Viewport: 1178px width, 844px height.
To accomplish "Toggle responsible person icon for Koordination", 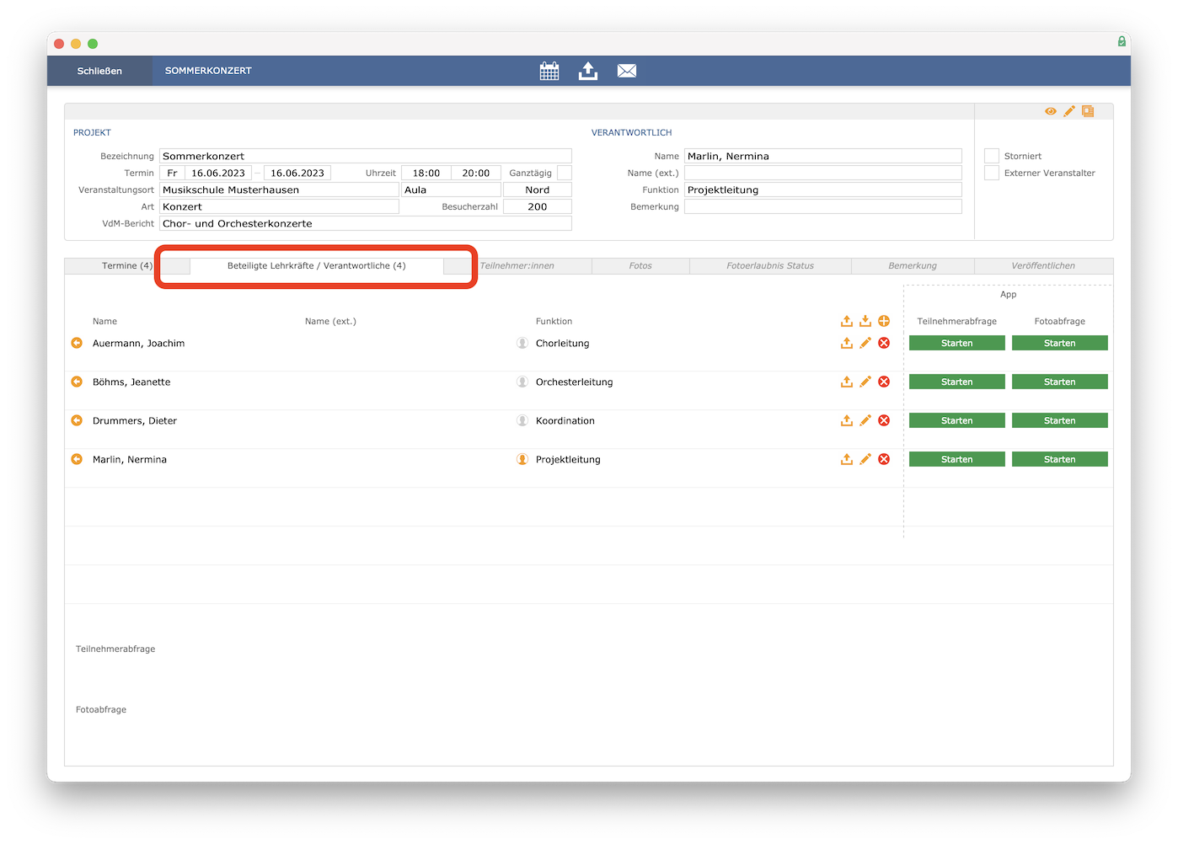I will click(x=522, y=420).
